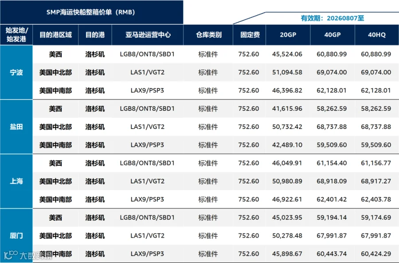Click the 有效期 20260807 validity date text
The image size is (399, 263).
[332, 18]
